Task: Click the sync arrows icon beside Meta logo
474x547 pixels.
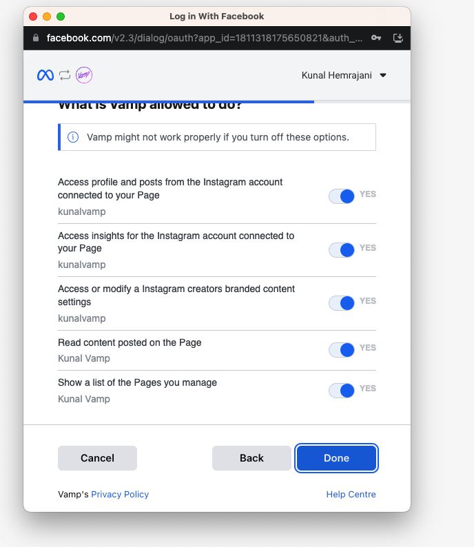Action: [65, 75]
